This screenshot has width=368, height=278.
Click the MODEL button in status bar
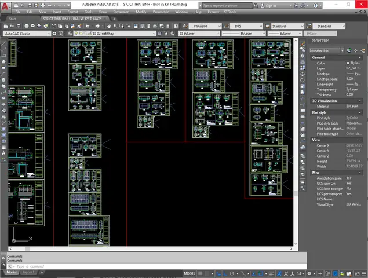[x=189, y=273]
